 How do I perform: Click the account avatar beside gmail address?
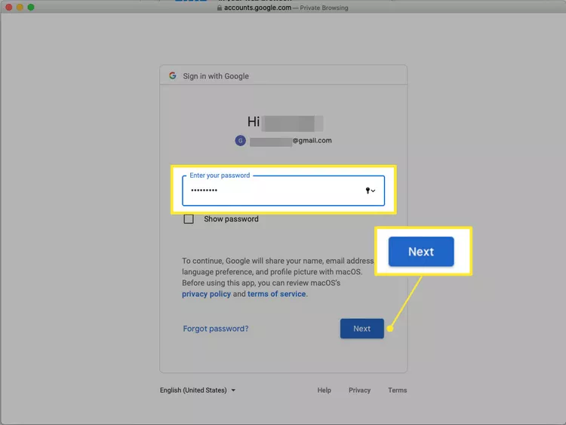click(241, 141)
